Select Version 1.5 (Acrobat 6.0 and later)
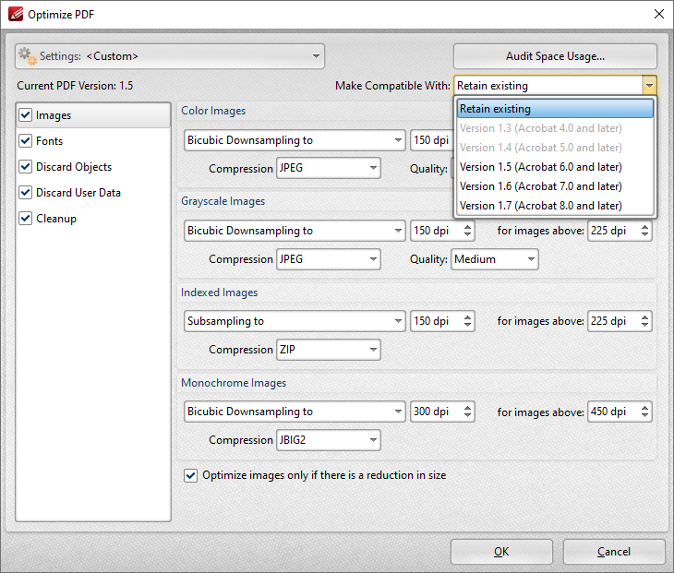 (x=555, y=167)
